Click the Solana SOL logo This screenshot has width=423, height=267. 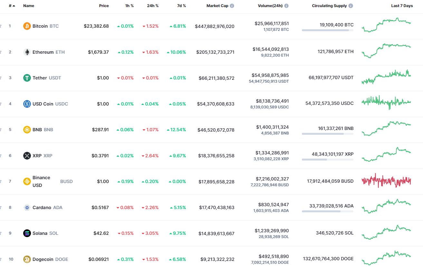[27, 233]
